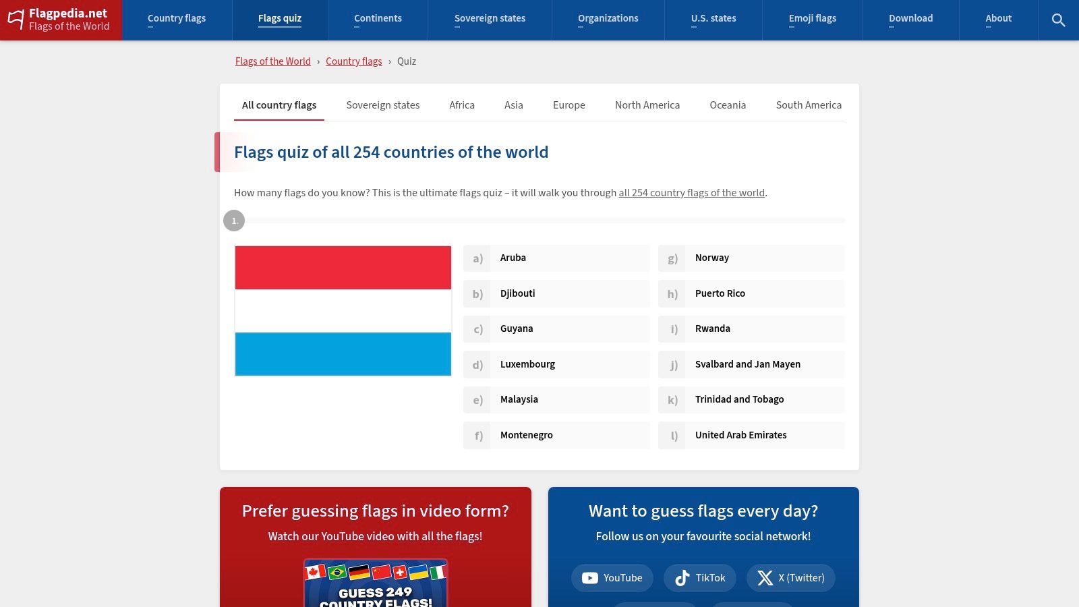
Task: Click Download in the navigation bar
Action: click(910, 19)
